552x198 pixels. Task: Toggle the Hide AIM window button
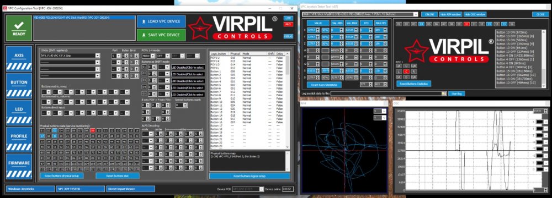[450, 14]
